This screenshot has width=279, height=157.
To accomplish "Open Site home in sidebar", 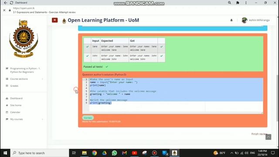I will pyautogui.click(x=16, y=105).
